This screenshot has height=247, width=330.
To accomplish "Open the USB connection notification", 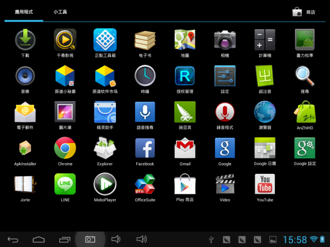I will click(211, 240).
